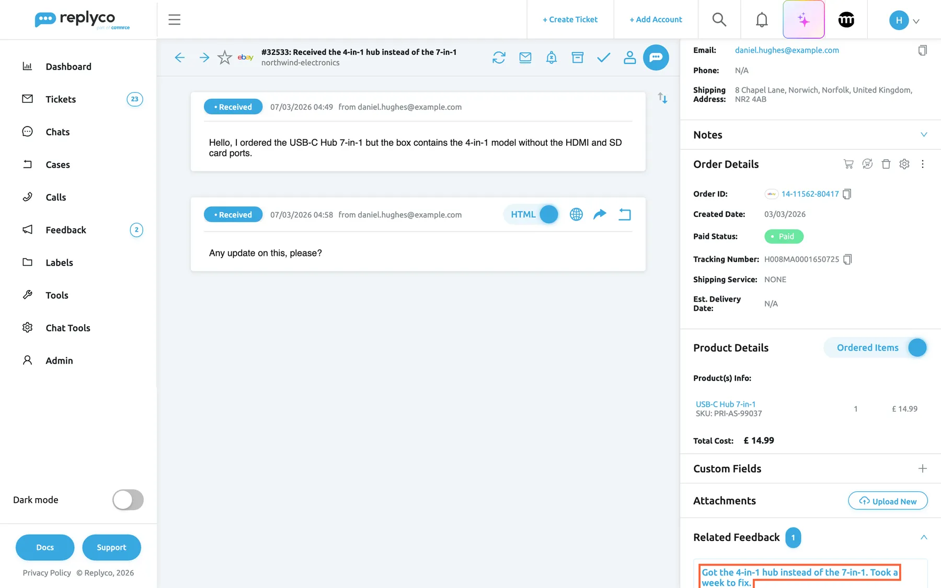
Task: Open the AI sparkle assistant
Action: click(804, 20)
